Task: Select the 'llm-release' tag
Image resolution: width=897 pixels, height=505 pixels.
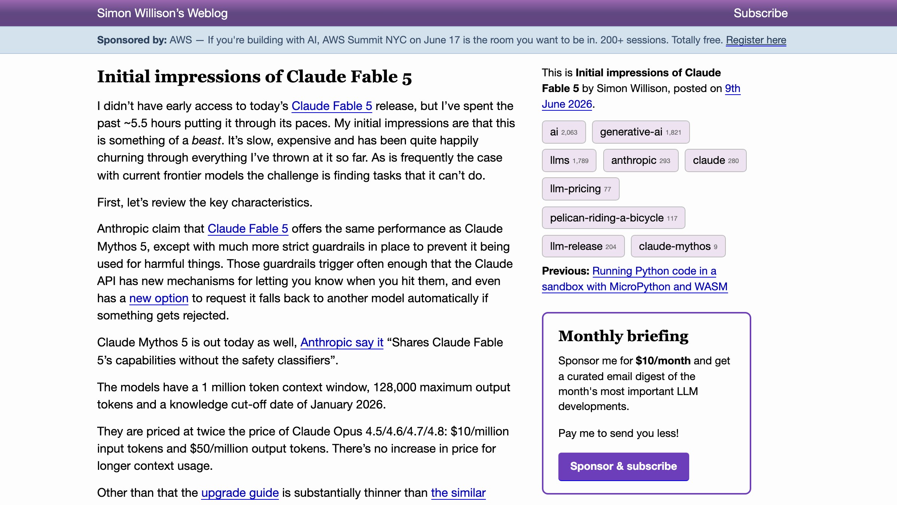Action: click(x=583, y=246)
